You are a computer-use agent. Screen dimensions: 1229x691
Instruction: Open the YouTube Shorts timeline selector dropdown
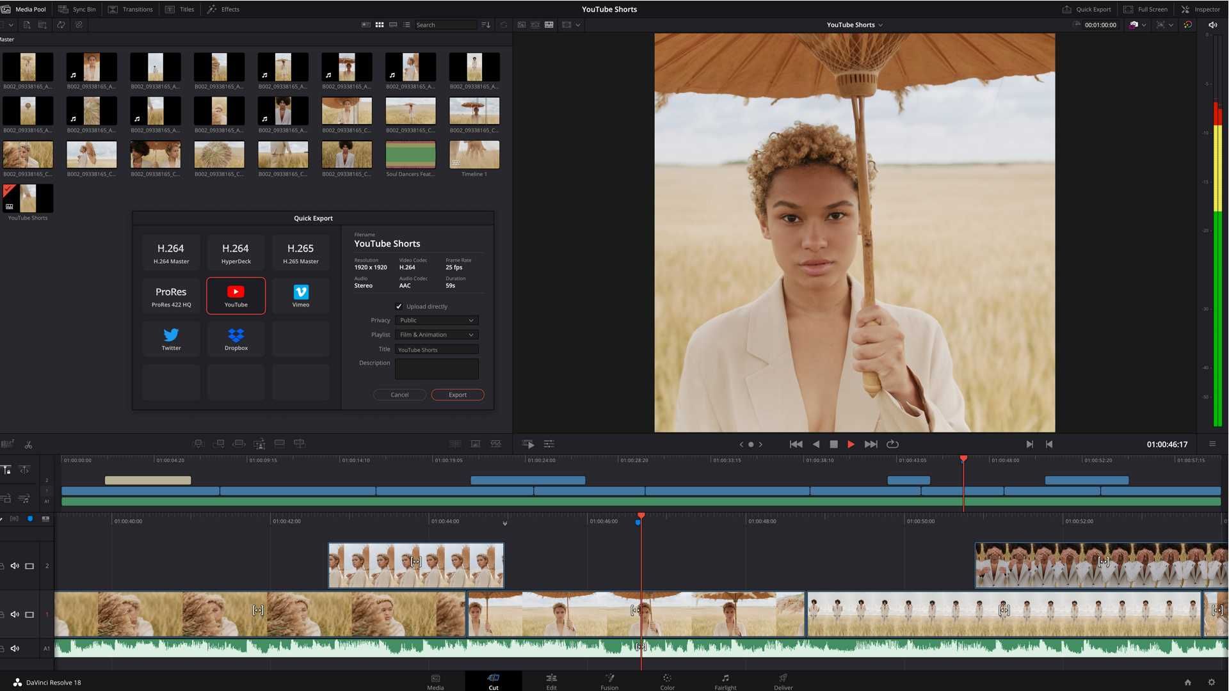click(855, 24)
